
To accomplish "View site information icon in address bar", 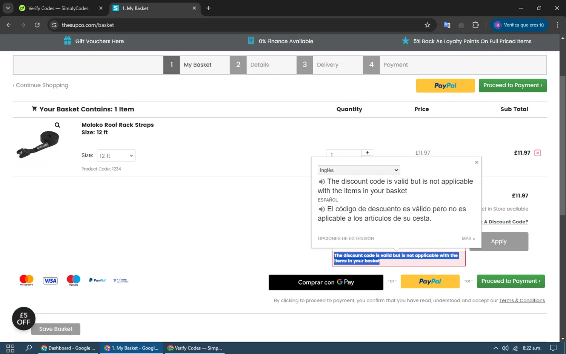I will coord(54,25).
